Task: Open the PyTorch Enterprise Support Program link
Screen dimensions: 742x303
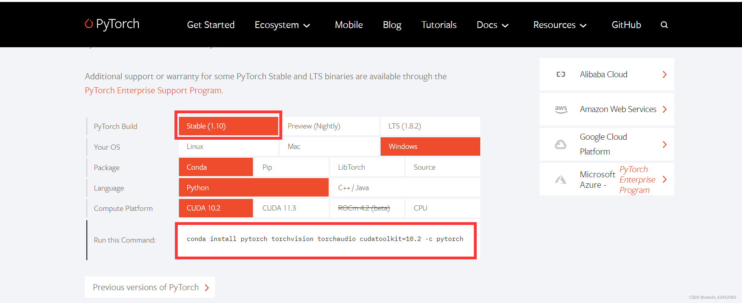Action: [x=153, y=90]
